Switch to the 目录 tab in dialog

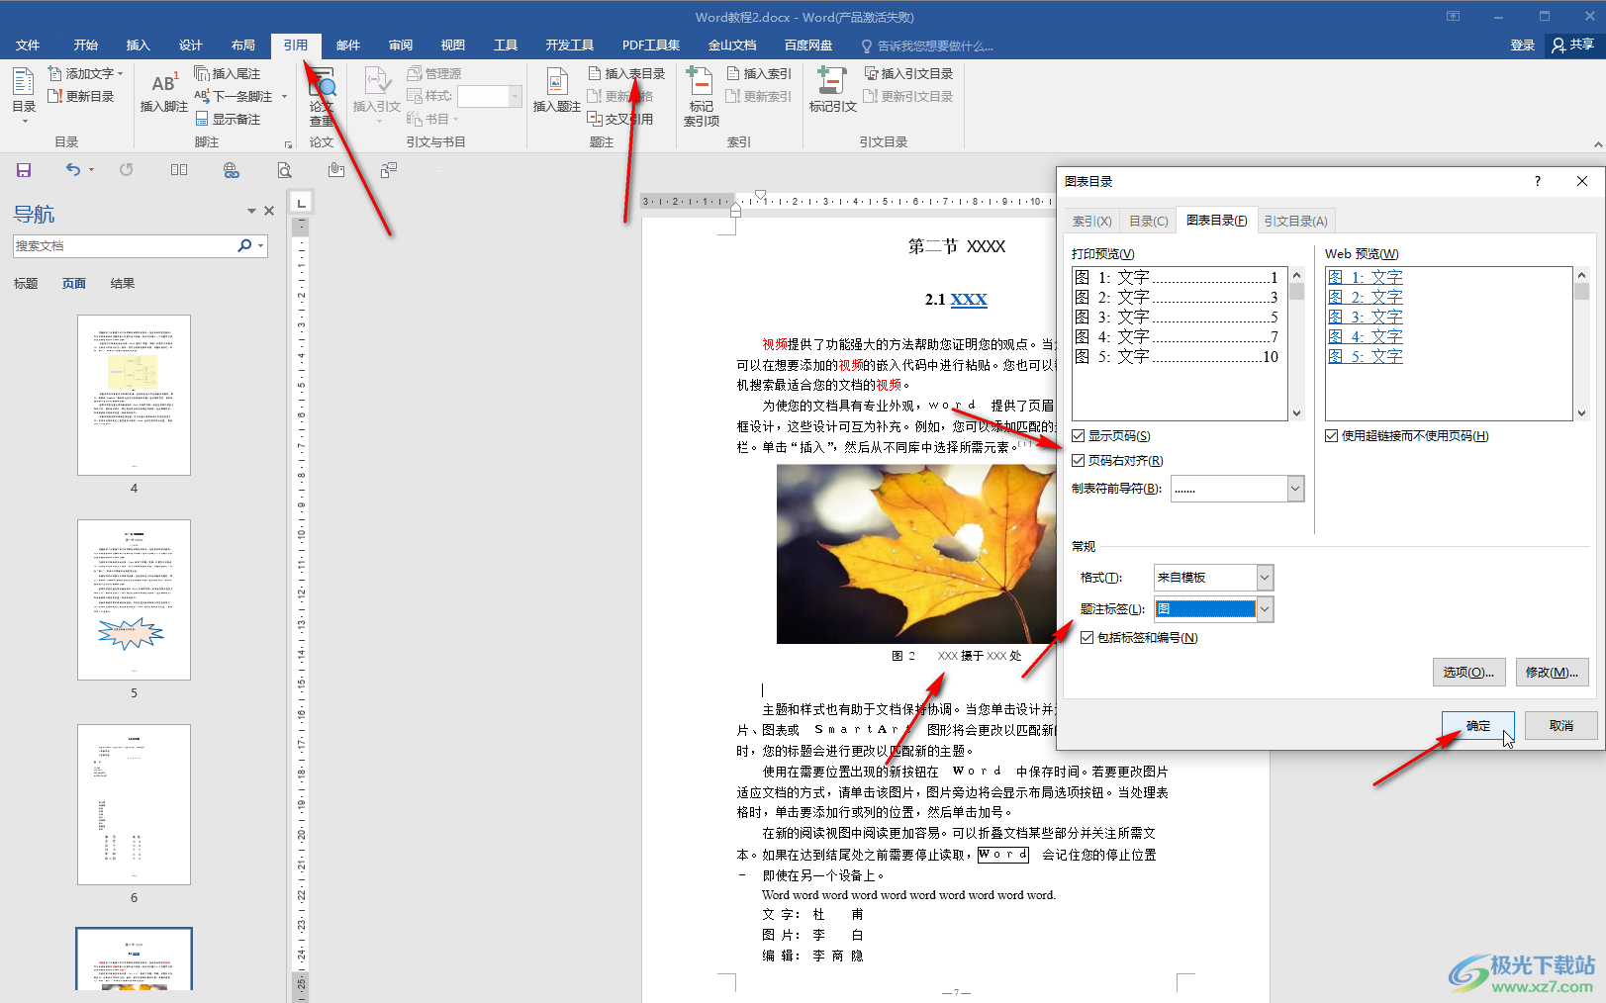click(x=1148, y=222)
